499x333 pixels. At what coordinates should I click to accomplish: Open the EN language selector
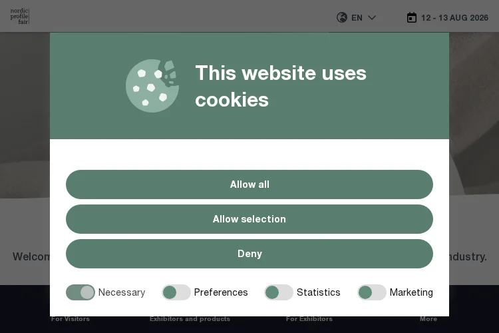click(357, 17)
